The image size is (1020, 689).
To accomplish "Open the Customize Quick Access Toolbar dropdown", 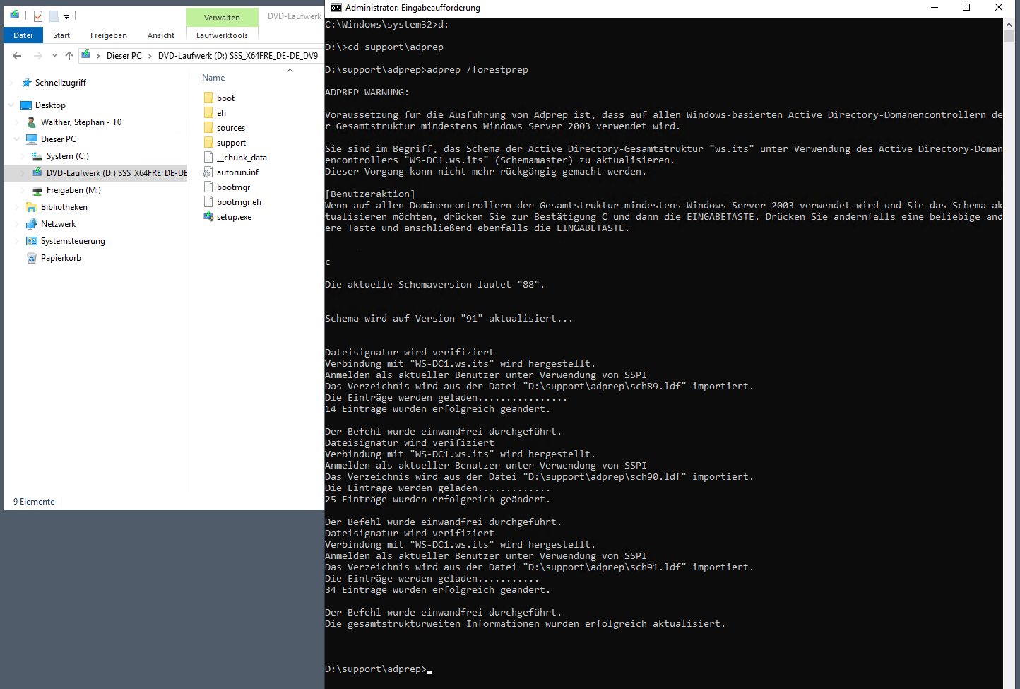I will [x=66, y=16].
